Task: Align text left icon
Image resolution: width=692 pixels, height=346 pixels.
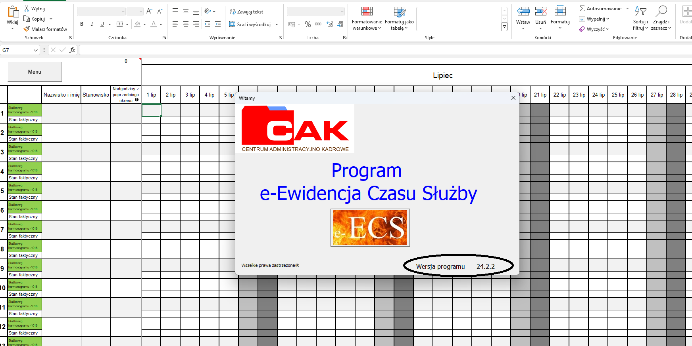Action: [175, 24]
